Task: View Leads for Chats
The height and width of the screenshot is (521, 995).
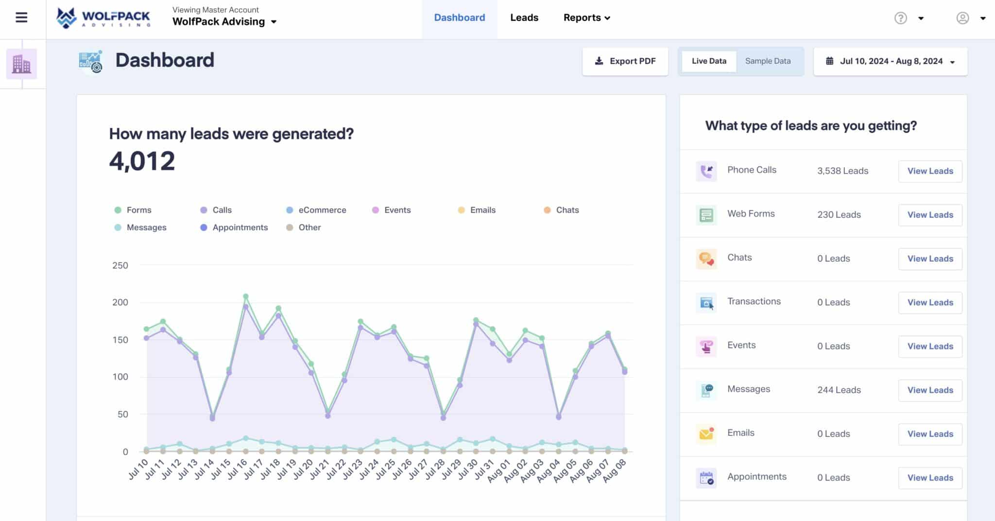Action: (x=930, y=259)
